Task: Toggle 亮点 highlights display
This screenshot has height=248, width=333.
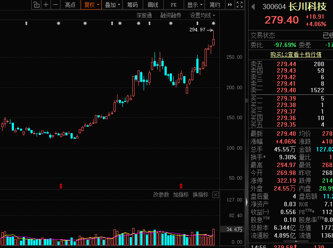Action: [x=70, y=5]
